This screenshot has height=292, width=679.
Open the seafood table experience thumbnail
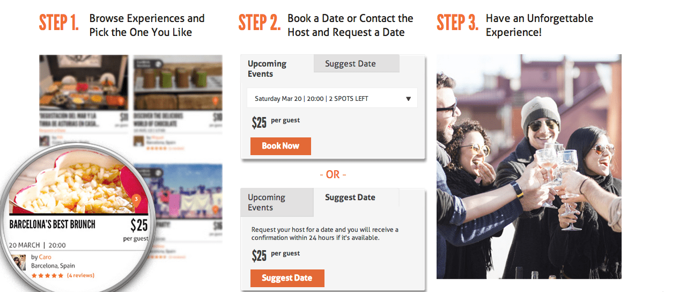(x=84, y=82)
